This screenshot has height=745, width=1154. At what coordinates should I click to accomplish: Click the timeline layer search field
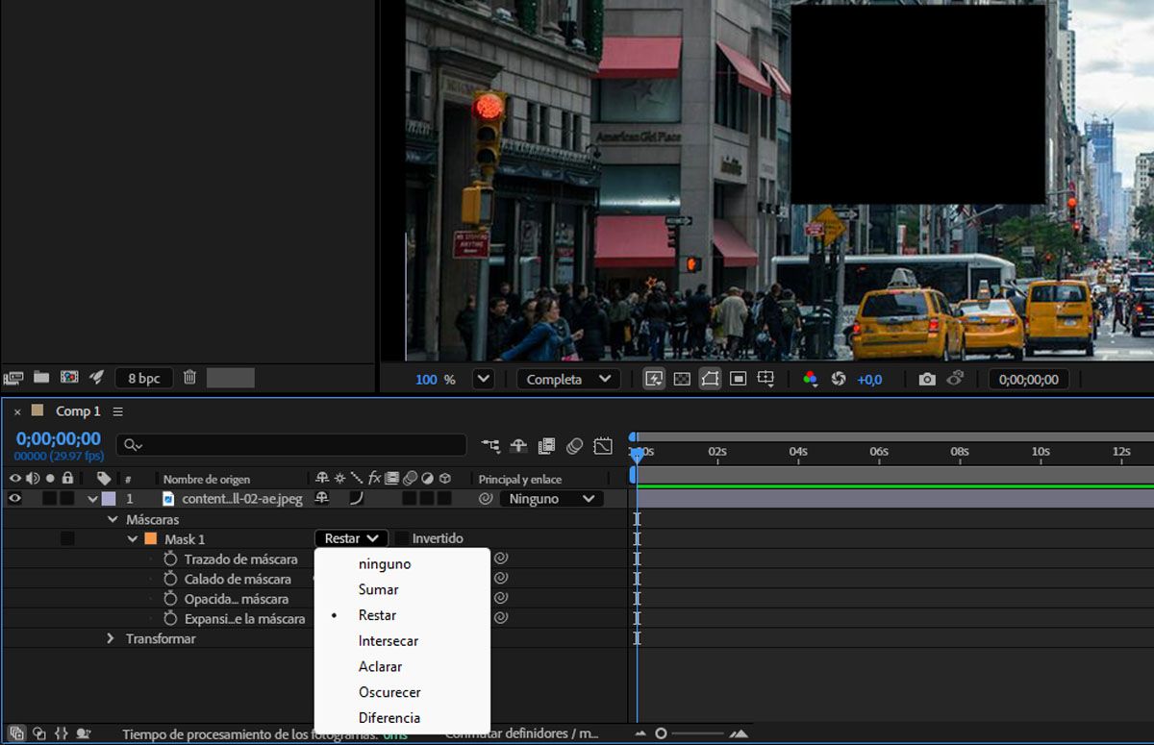(291, 445)
